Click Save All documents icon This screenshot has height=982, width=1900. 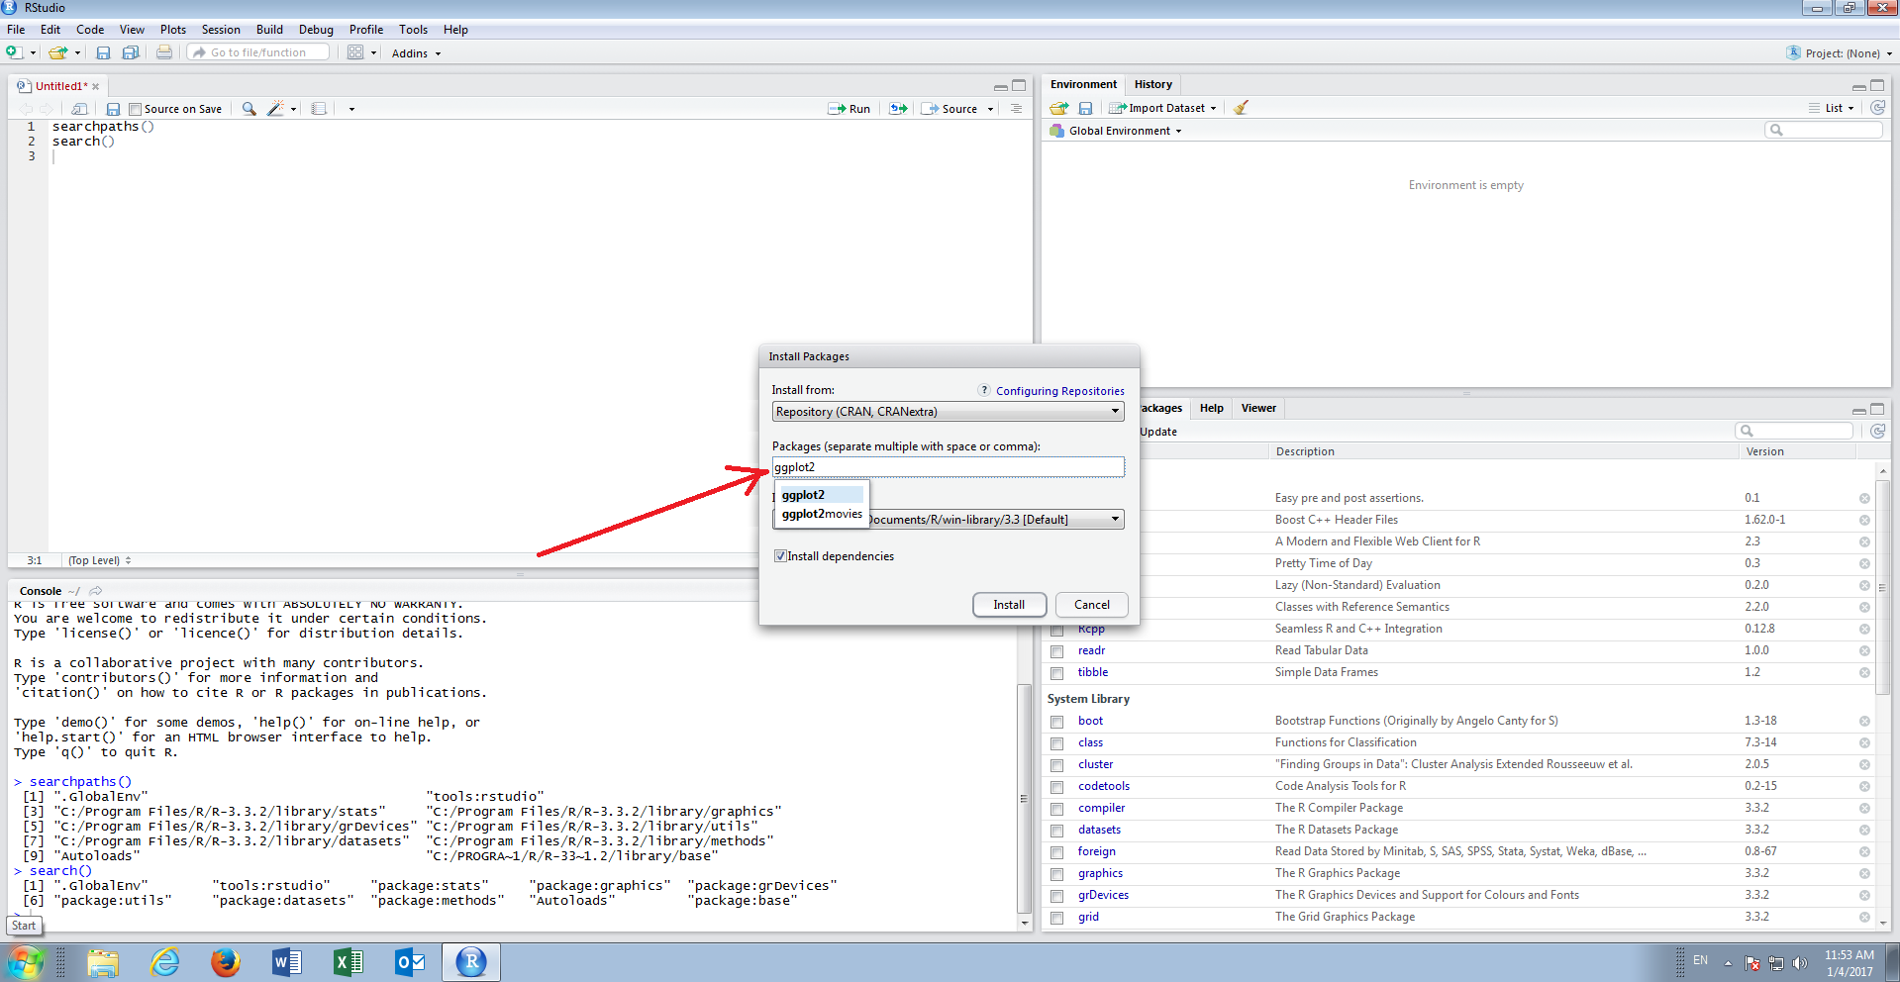click(x=130, y=52)
